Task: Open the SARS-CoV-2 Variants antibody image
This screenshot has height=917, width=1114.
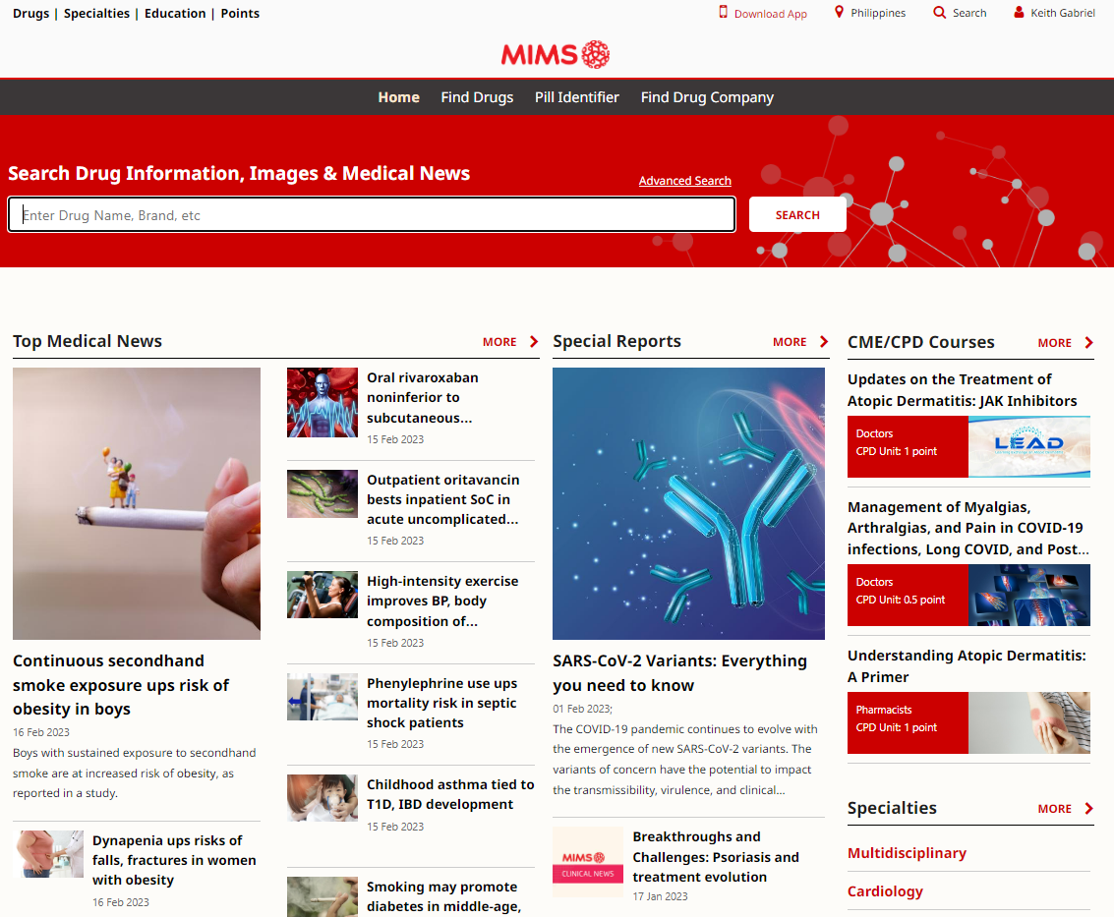Action: pos(688,503)
